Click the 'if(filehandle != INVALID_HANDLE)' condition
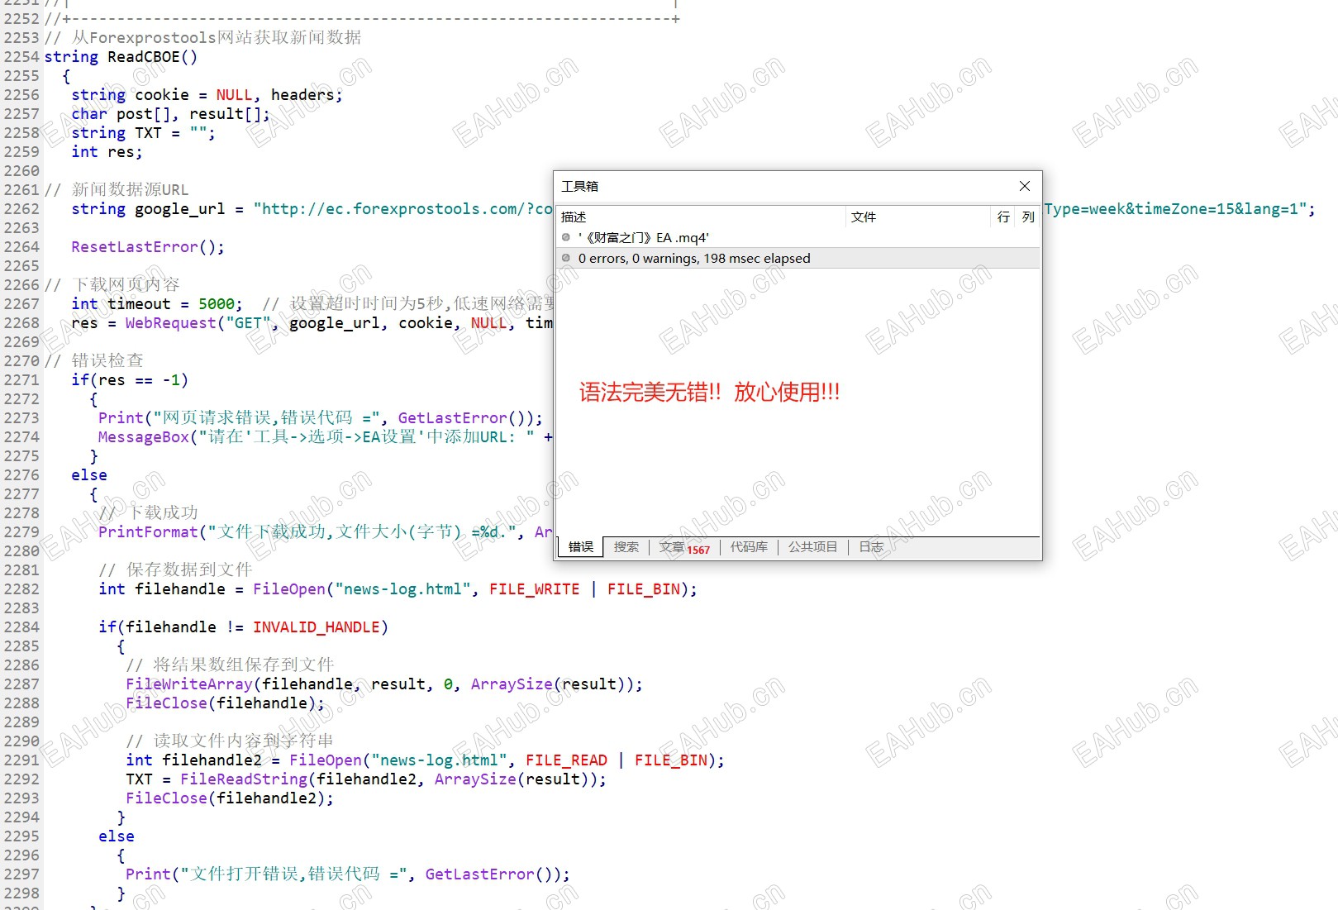Screen dimensions: 1338x910 244,627
